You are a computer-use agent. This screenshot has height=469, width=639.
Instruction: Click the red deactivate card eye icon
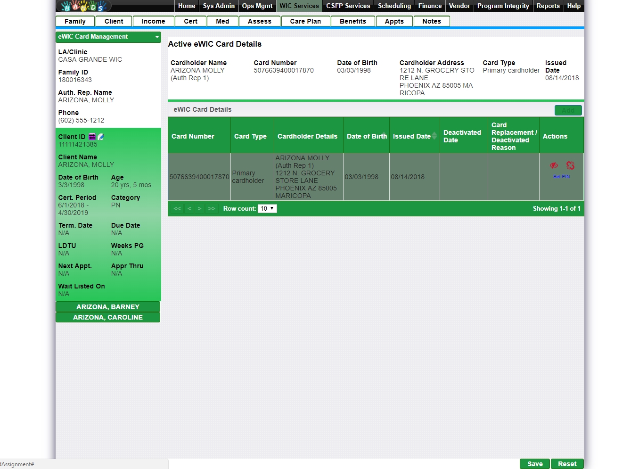(x=554, y=165)
